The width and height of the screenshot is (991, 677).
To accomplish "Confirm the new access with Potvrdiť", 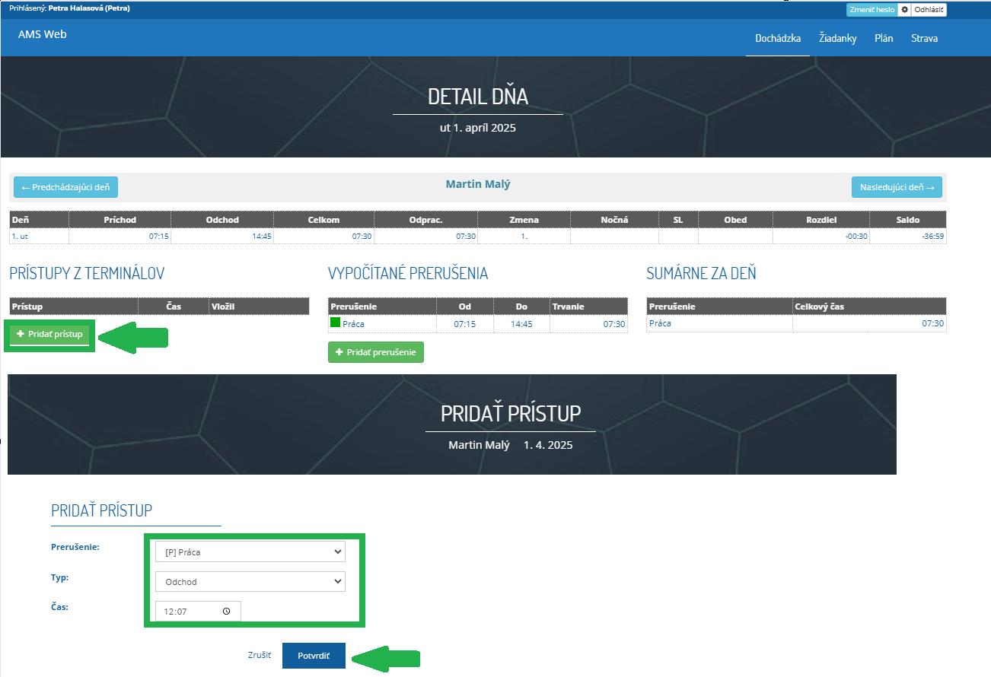I will pos(314,655).
